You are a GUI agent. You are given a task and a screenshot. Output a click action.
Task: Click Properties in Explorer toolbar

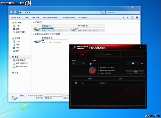pos(26,17)
